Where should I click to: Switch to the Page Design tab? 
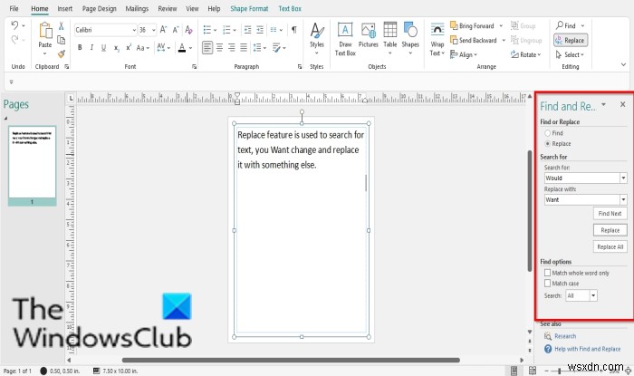pos(99,8)
